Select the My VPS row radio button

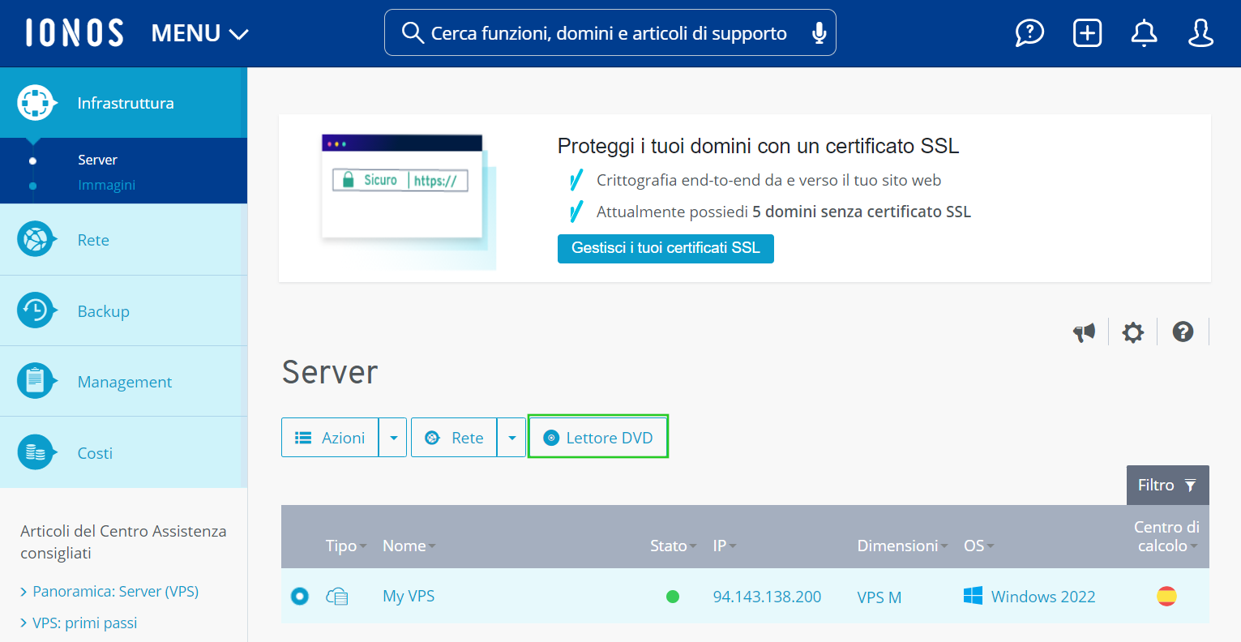[x=300, y=597]
